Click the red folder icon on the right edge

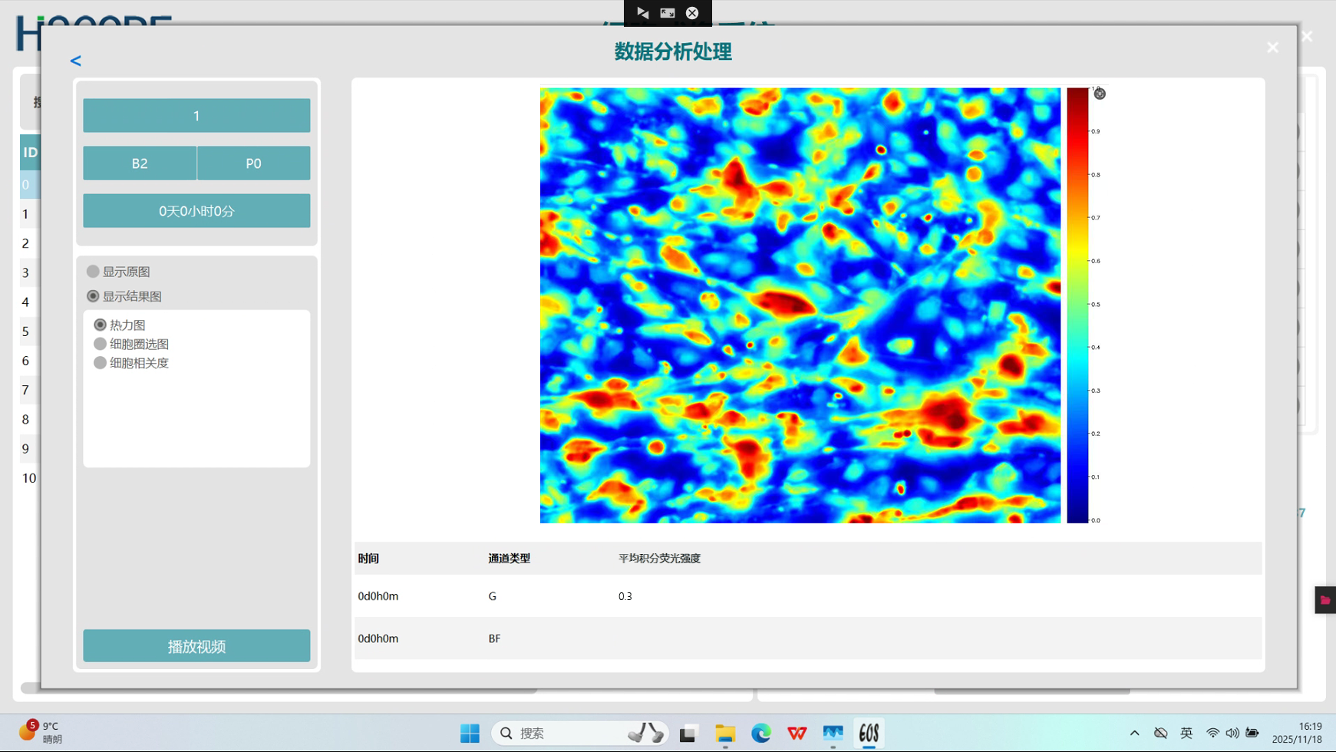point(1324,600)
